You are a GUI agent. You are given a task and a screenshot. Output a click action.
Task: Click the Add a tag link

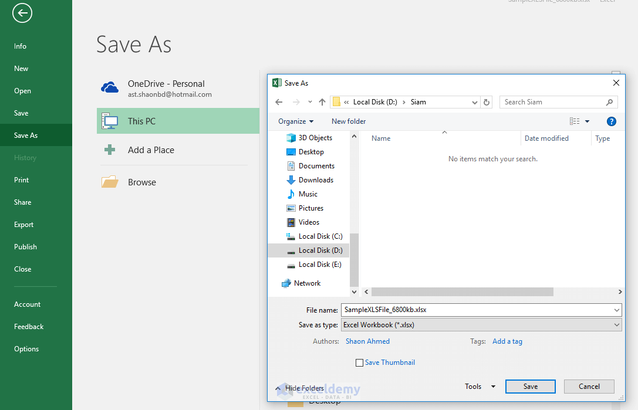(x=507, y=341)
